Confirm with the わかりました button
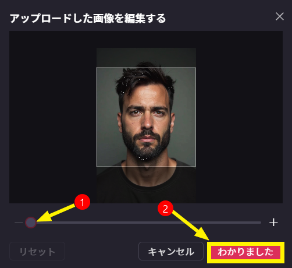The height and width of the screenshot is (268, 292). [x=245, y=252]
